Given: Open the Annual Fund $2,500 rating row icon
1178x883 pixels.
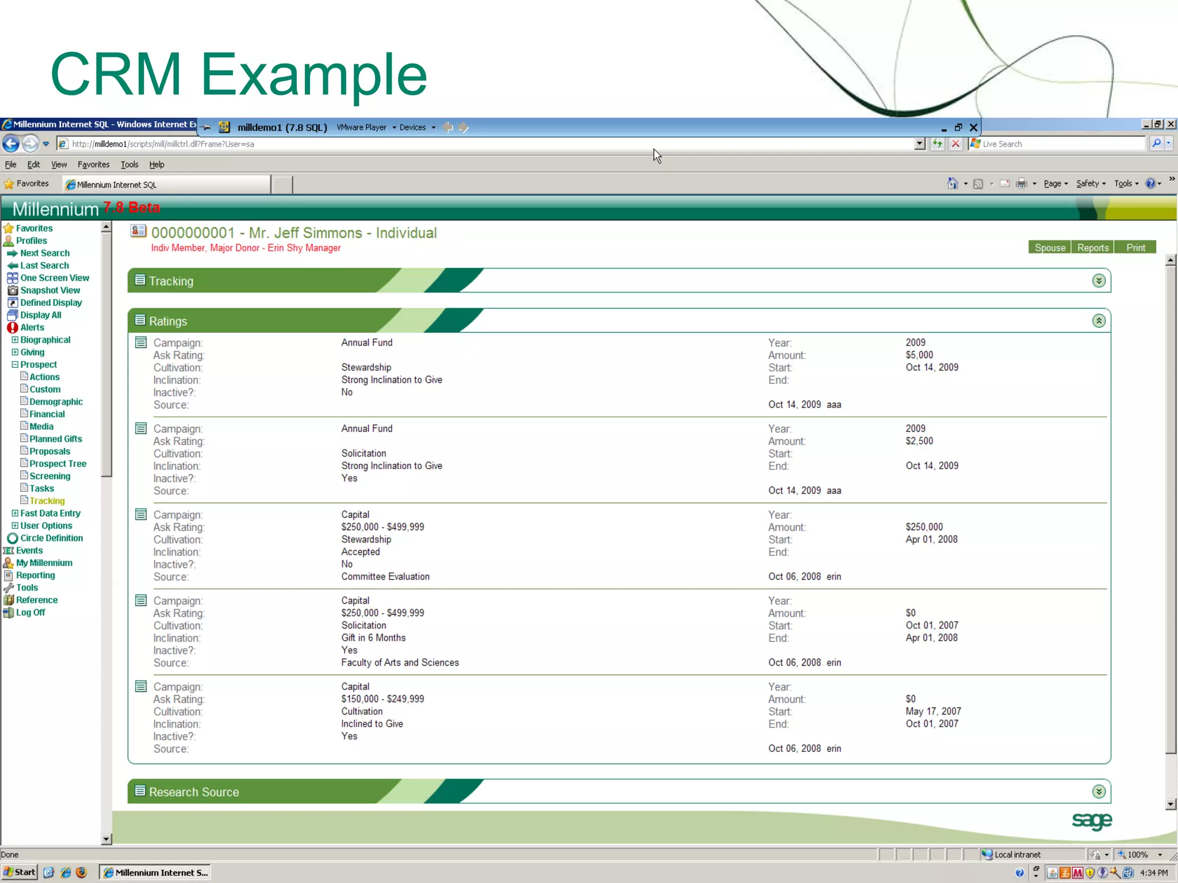Looking at the screenshot, I should click(141, 428).
